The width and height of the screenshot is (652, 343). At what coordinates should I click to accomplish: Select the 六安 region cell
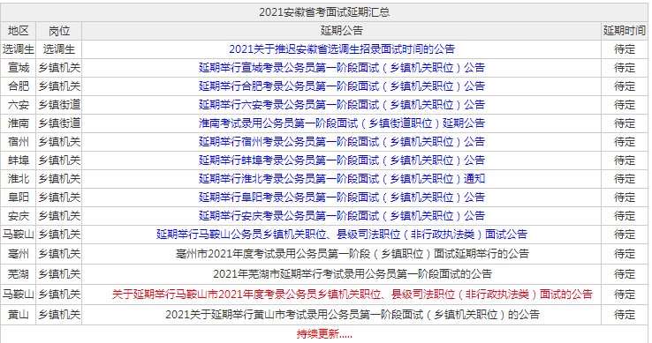click(x=19, y=105)
